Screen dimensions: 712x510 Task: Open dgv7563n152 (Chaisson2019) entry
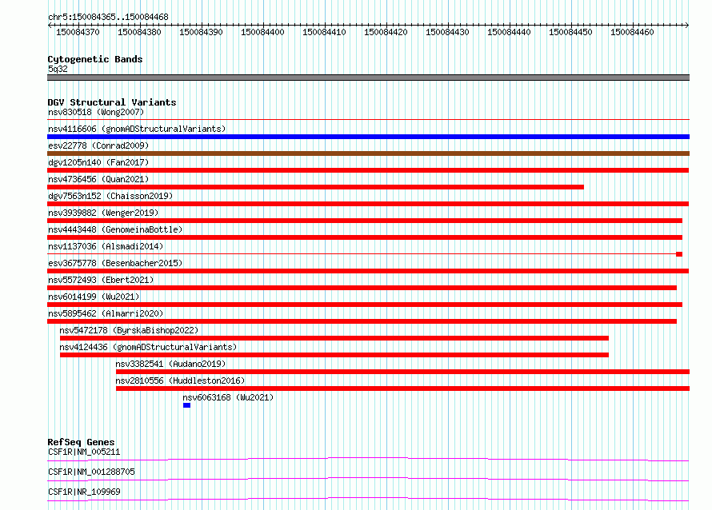coord(110,196)
